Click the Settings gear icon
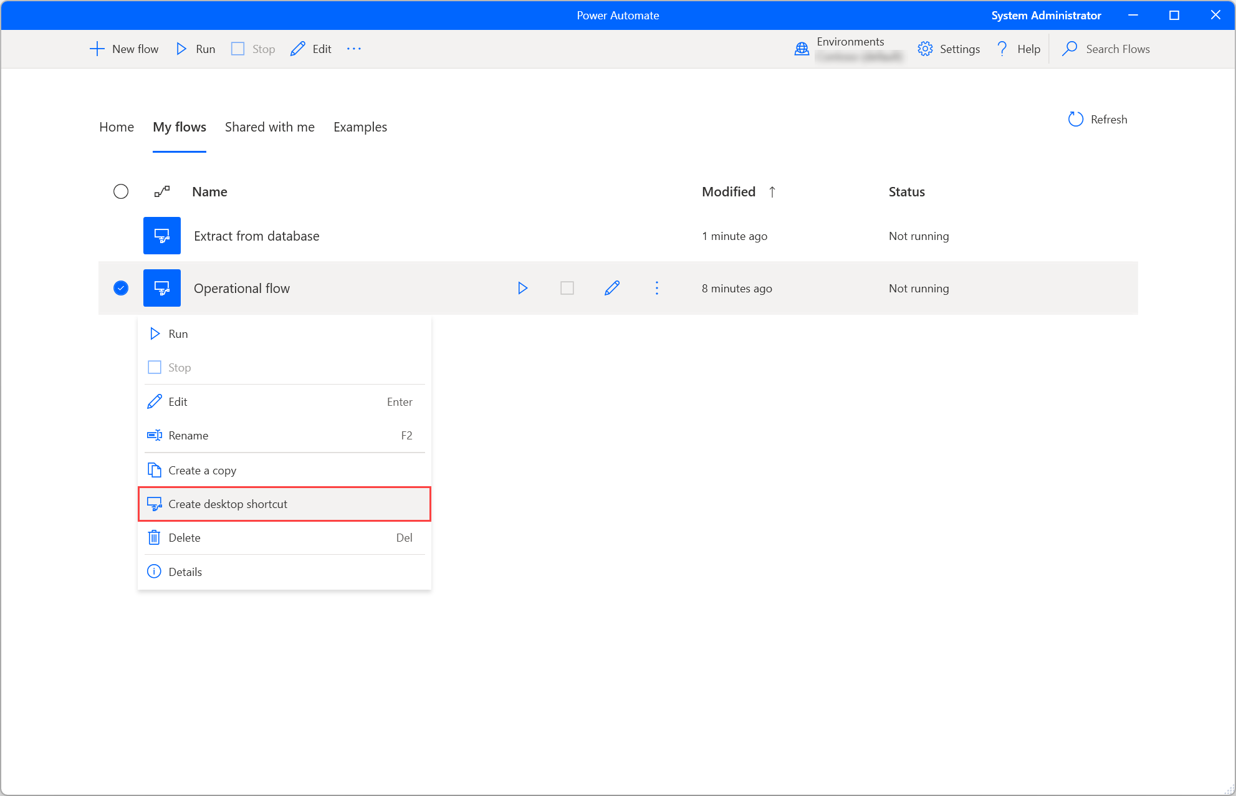The height and width of the screenshot is (796, 1236). (925, 49)
